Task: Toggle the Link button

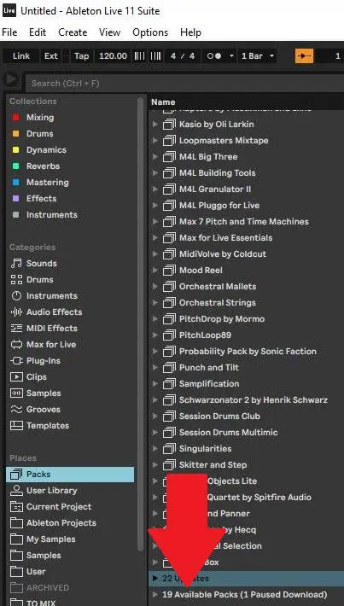Action: [20, 56]
